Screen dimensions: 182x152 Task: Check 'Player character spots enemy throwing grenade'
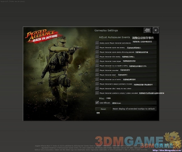(97, 52)
